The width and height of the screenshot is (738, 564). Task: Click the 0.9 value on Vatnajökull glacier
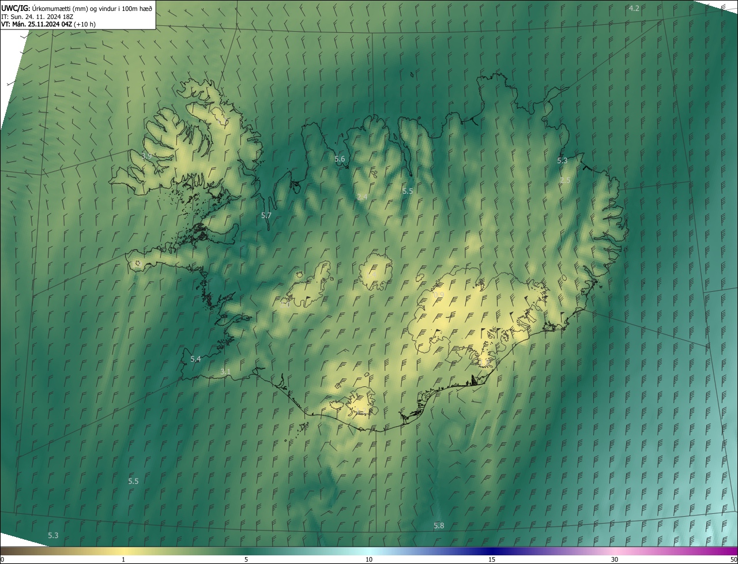point(438,295)
